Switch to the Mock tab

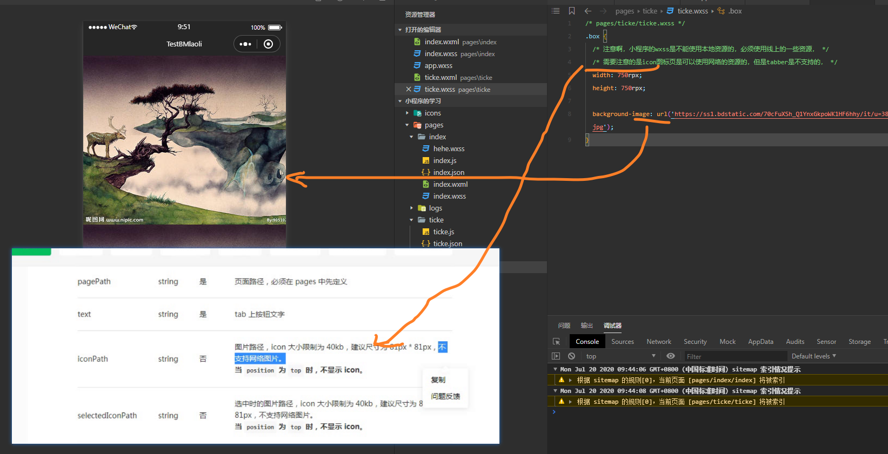point(727,342)
